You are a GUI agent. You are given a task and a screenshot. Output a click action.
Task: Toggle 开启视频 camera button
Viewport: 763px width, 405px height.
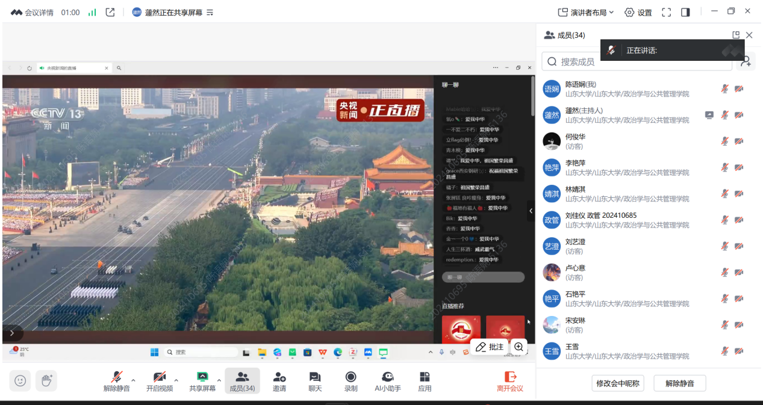click(x=159, y=381)
